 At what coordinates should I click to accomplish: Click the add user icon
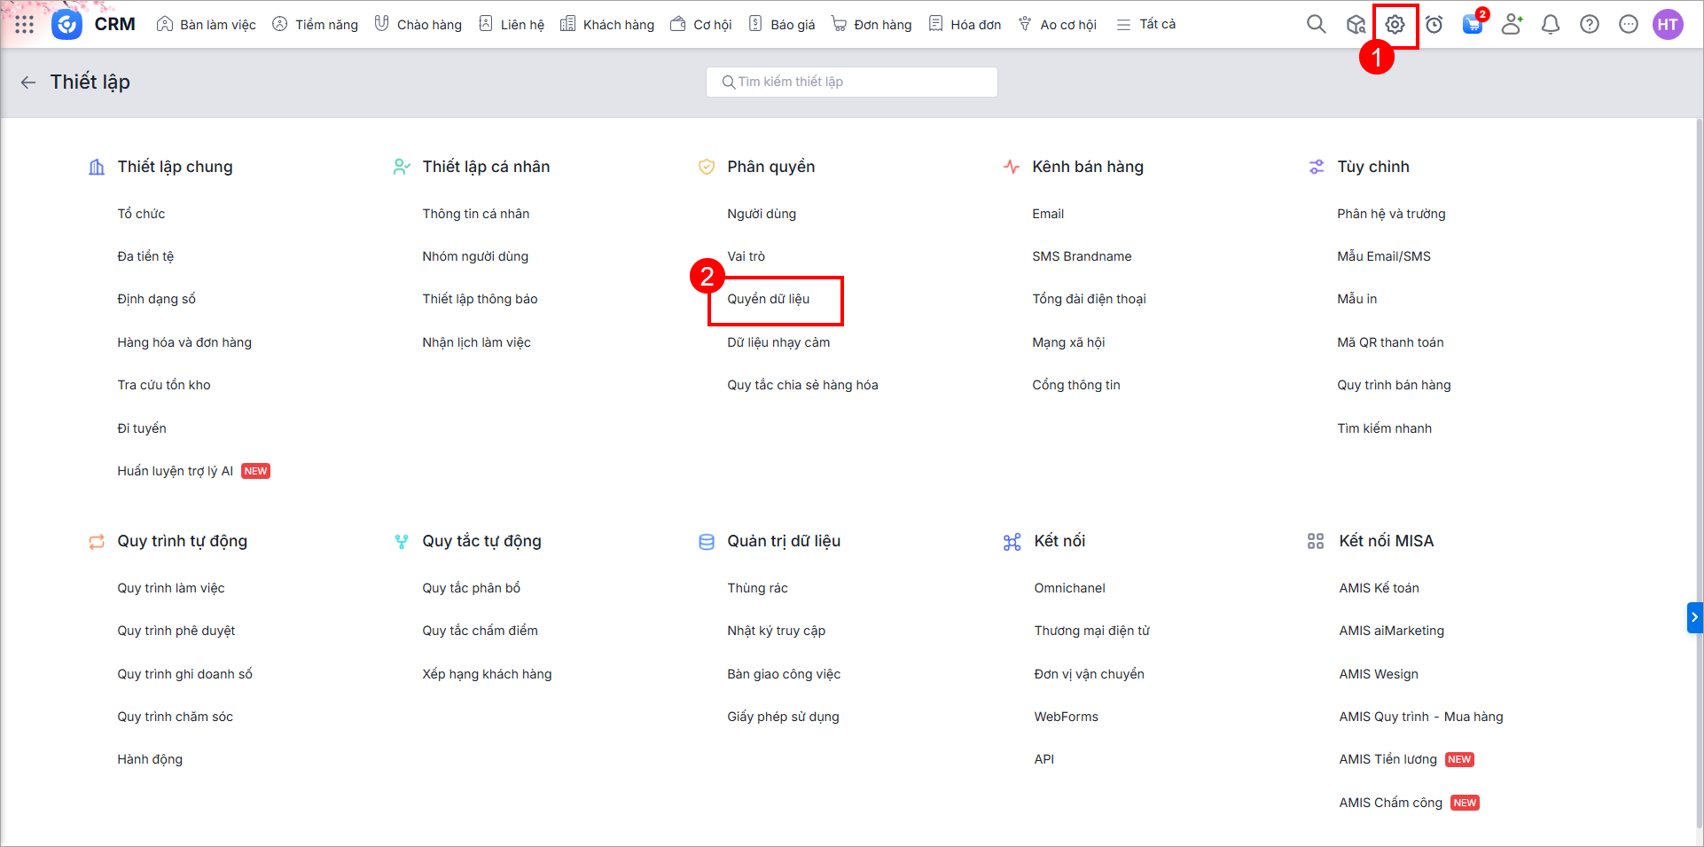coord(1512,25)
